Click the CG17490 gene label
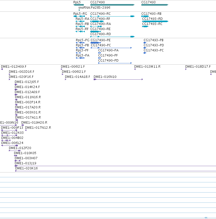 [x=97, y=2]
